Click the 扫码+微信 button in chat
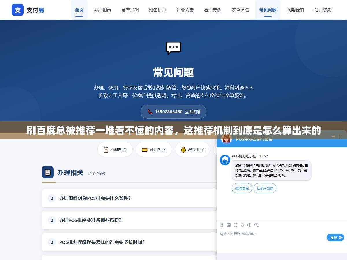Screen dimensions: 347x260 (265, 188)
